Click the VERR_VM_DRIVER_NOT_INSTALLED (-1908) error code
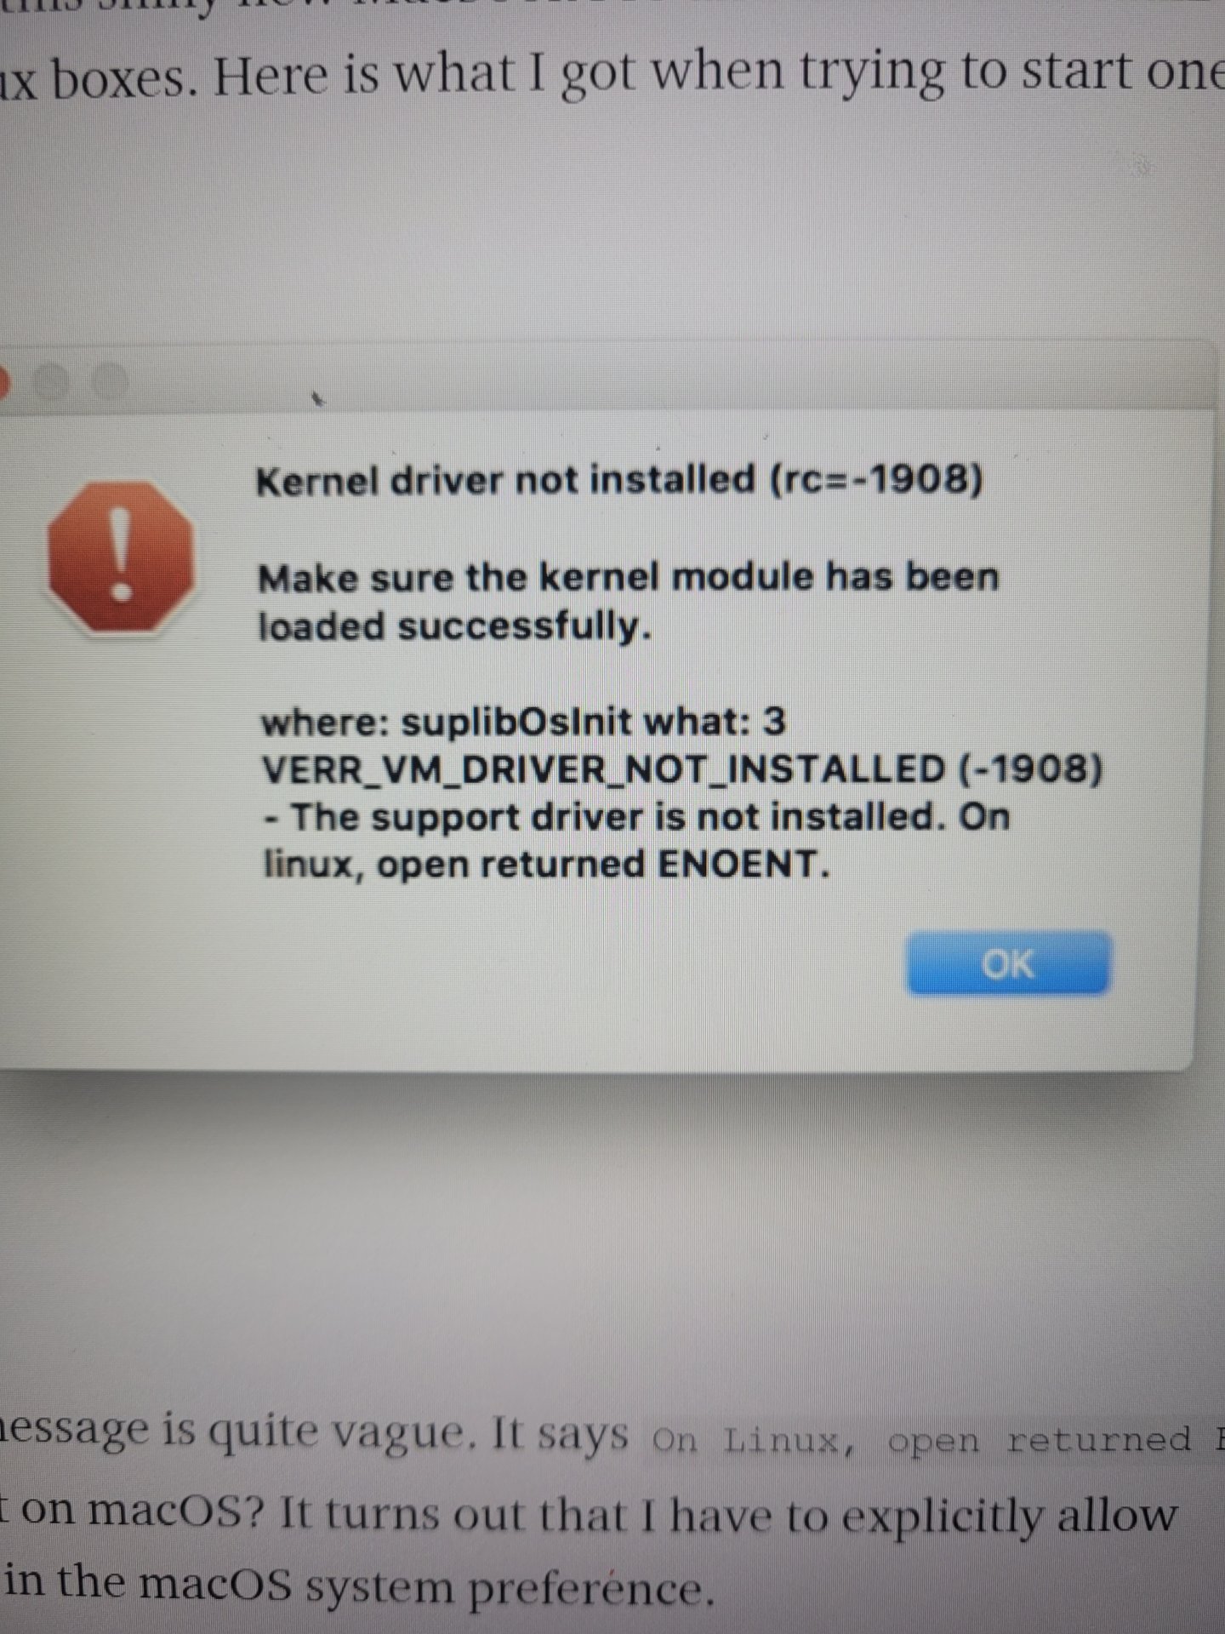The height and width of the screenshot is (1634, 1225). point(682,770)
